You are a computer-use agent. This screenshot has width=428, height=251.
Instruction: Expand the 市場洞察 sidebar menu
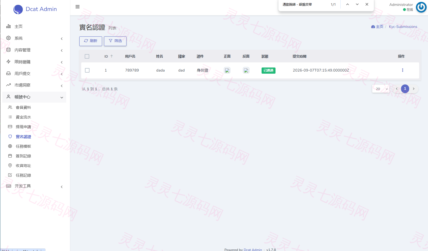click(34, 85)
